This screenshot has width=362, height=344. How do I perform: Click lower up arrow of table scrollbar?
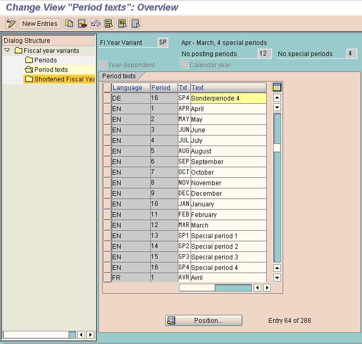tap(277, 268)
